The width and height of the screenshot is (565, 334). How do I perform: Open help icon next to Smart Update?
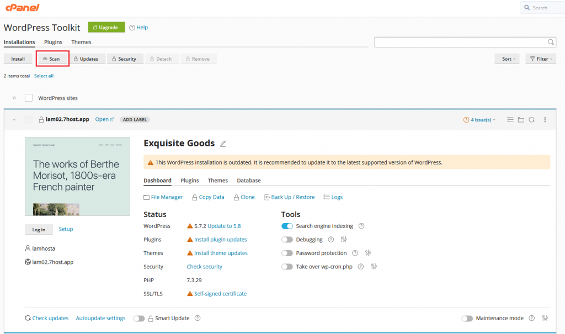pos(198,318)
